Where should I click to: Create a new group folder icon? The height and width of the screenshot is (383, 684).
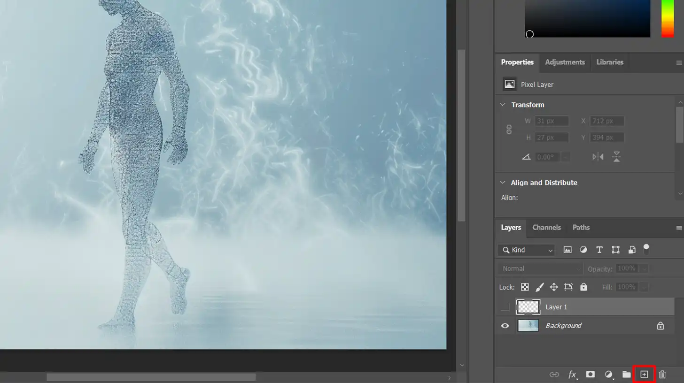point(626,375)
